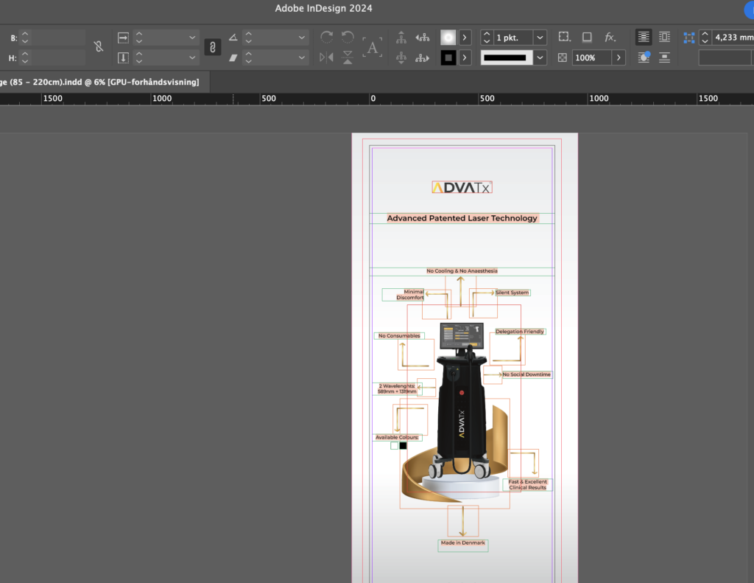Click the H (height) input field

coord(57,58)
